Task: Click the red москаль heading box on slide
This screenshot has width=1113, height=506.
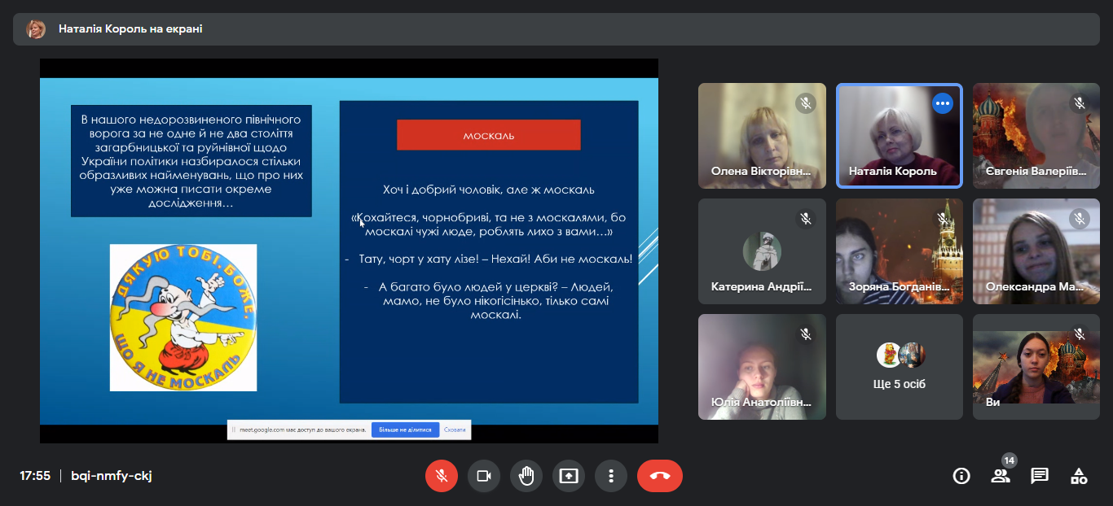Action: point(489,135)
